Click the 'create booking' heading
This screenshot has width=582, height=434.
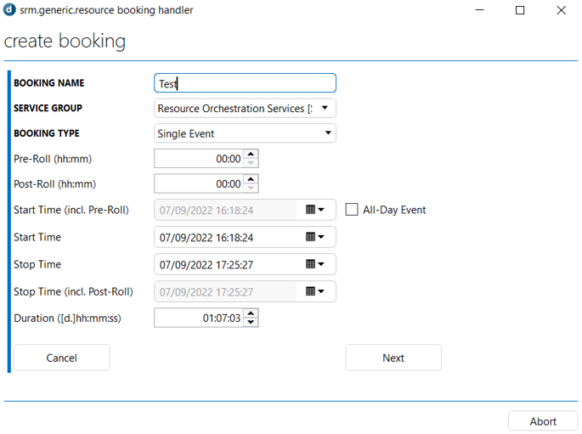pyautogui.click(x=65, y=41)
